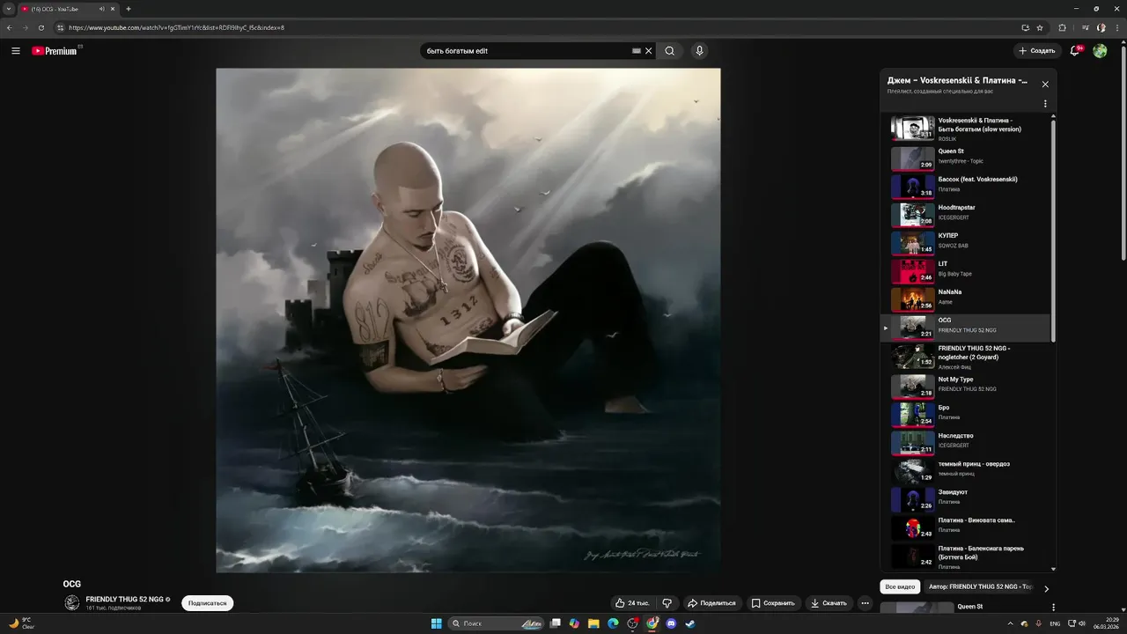Open Microsoft Edge from the taskbar

click(613, 623)
